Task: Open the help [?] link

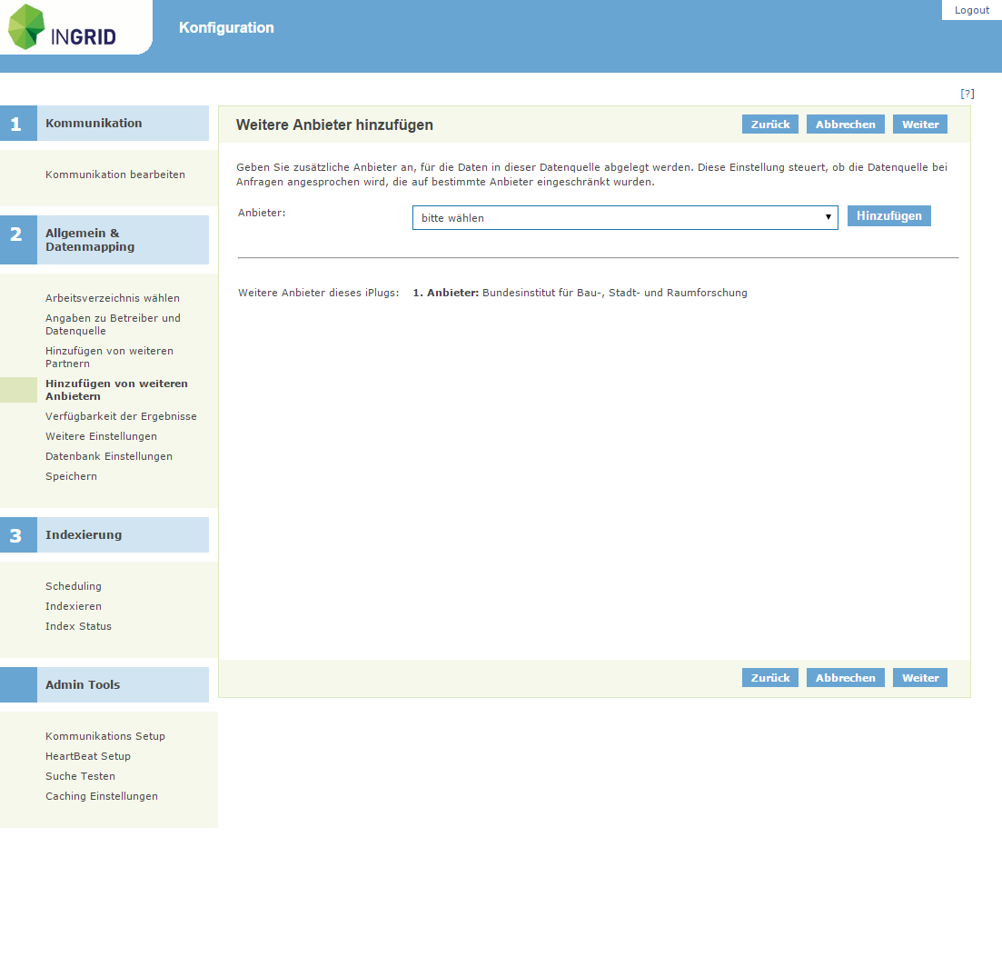Action: click(967, 94)
